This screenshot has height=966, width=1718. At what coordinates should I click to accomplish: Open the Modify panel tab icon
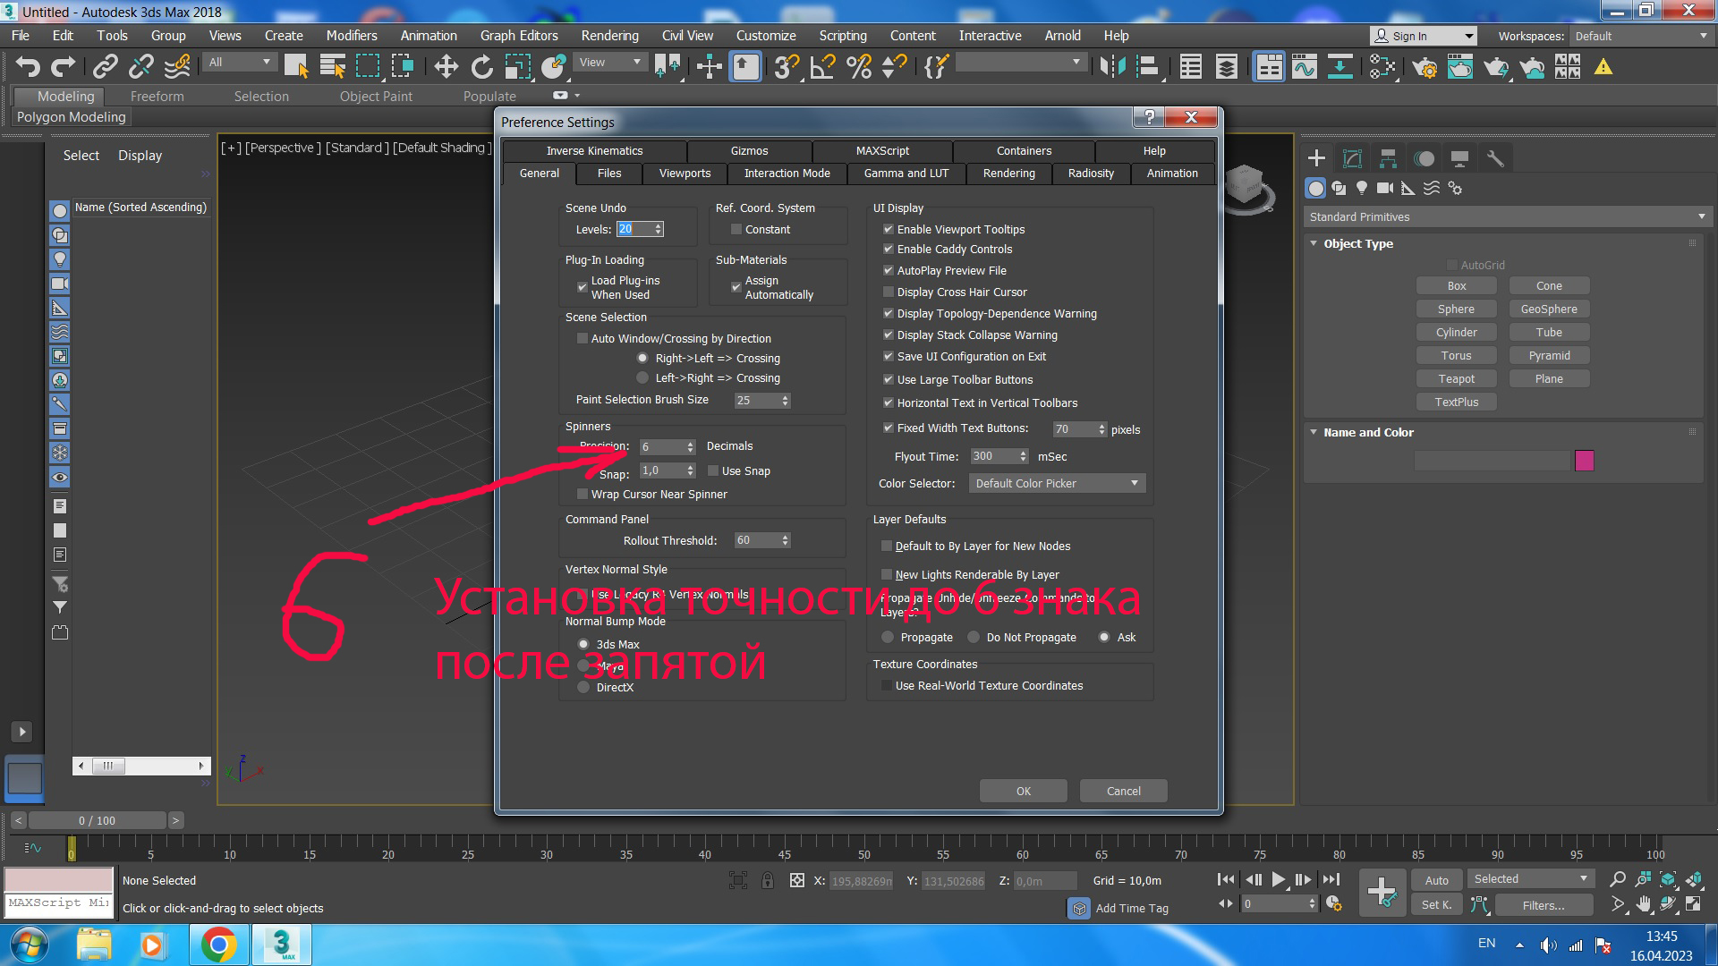[x=1352, y=158]
